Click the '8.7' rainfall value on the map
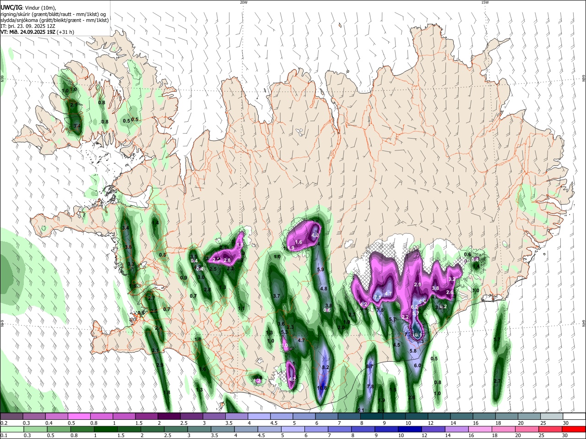586x439 pixels. (x=370, y=366)
